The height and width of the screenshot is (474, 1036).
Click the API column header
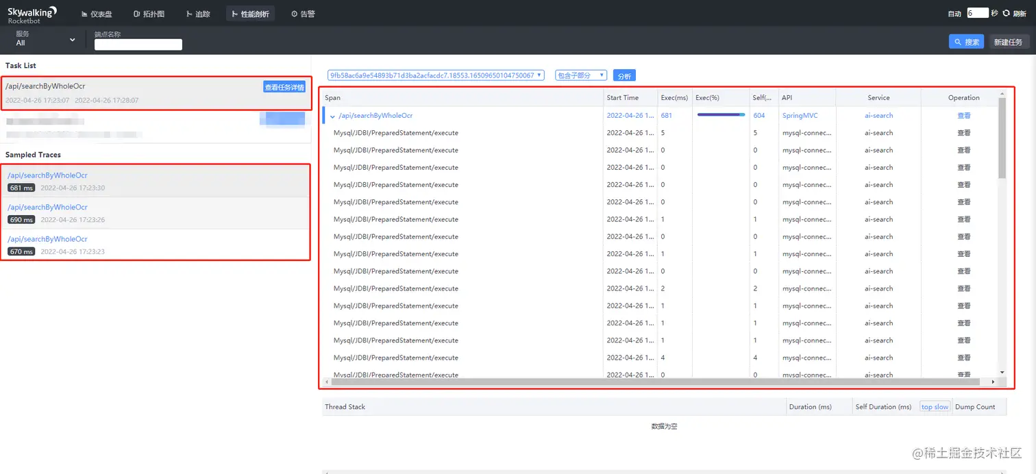tap(807, 98)
